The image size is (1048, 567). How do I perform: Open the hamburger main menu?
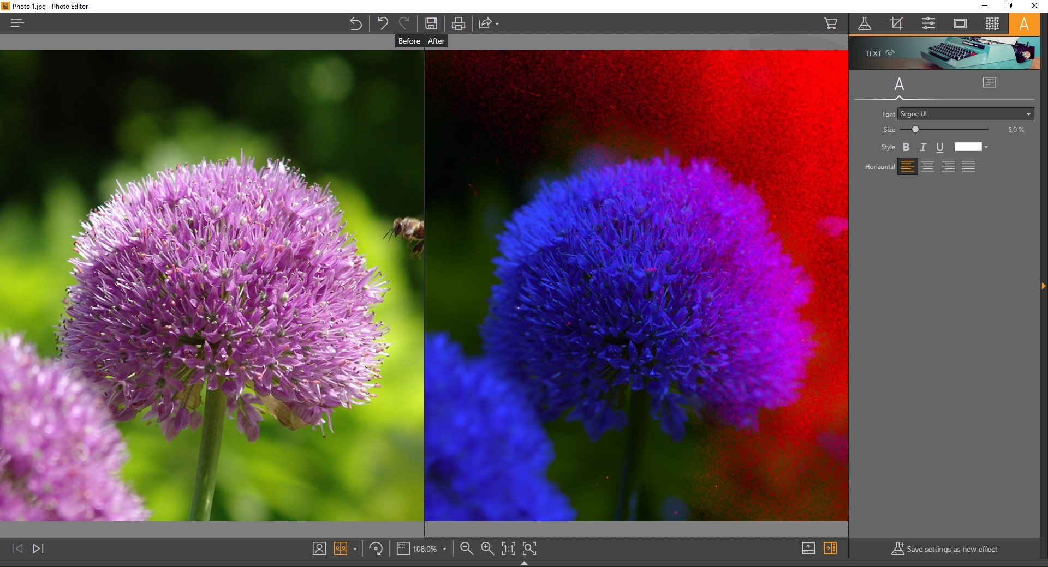click(x=17, y=23)
